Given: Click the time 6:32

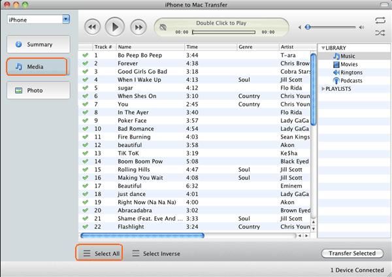Looking at the screenshot, I should [192, 186].
